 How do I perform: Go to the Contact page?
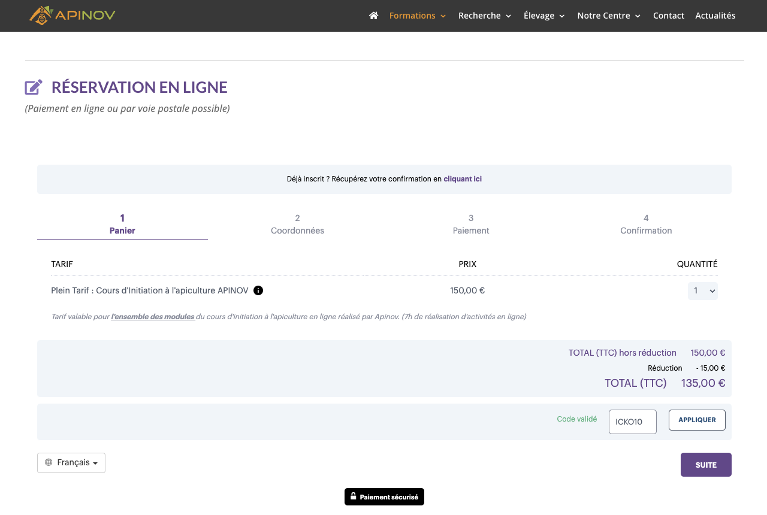pyautogui.click(x=669, y=16)
